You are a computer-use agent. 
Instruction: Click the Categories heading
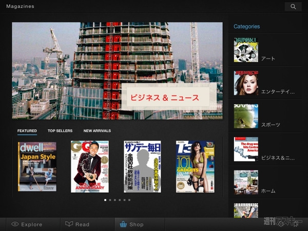247,27
